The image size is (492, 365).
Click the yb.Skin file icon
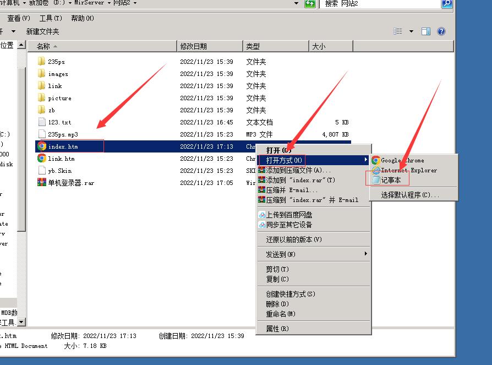pos(42,171)
